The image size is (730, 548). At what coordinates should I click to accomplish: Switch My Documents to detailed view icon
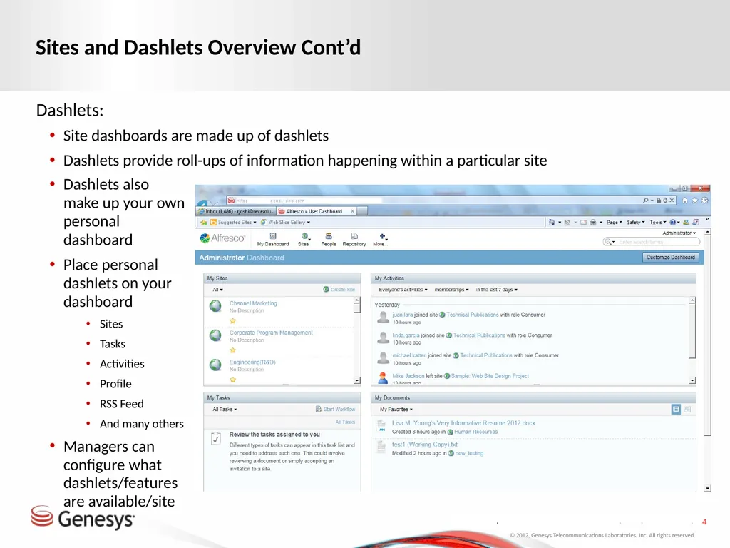click(x=676, y=409)
